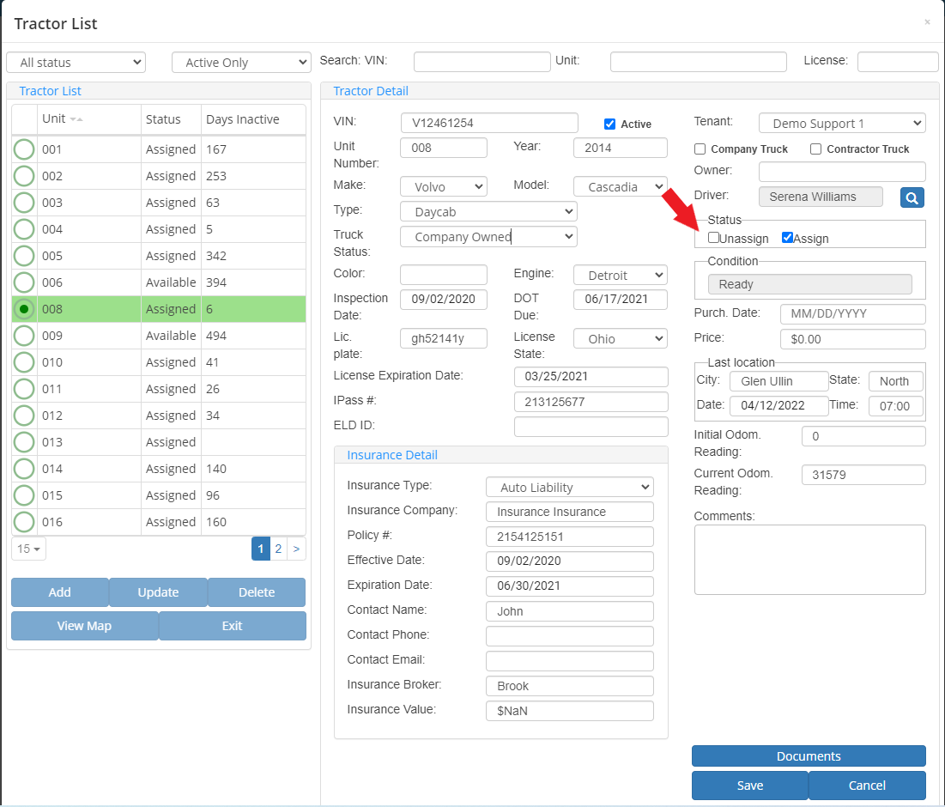Click the Comments text area

(x=810, y=560)
